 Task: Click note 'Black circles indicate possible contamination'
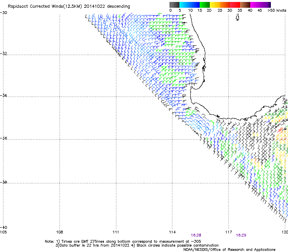177,245
